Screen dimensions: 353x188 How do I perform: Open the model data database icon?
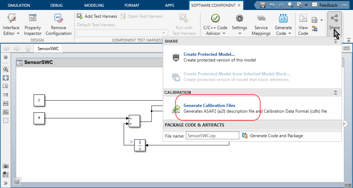click(17, 182)
